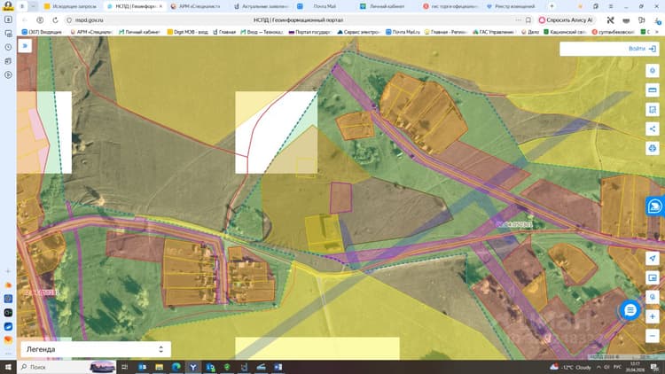Zoom in with the plus button
The width and height of the screenshot is (665, 374).
click(x=653, y=316)
